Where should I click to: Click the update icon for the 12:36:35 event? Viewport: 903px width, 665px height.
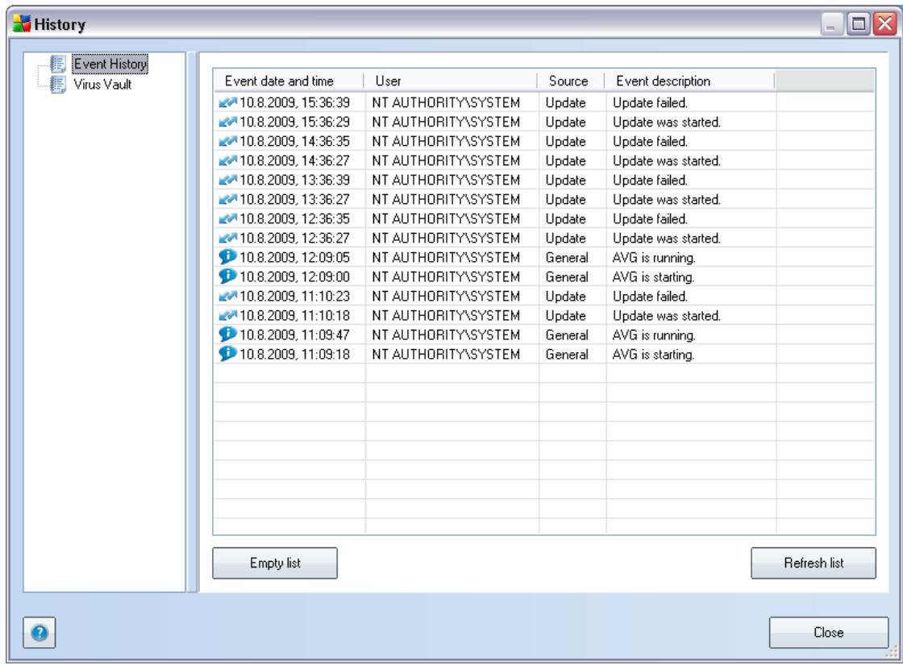pos(227,218)
